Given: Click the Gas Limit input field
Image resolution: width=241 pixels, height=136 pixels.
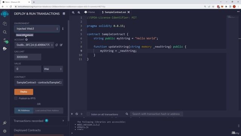Looking at the screenshot, I should point(27,57).
